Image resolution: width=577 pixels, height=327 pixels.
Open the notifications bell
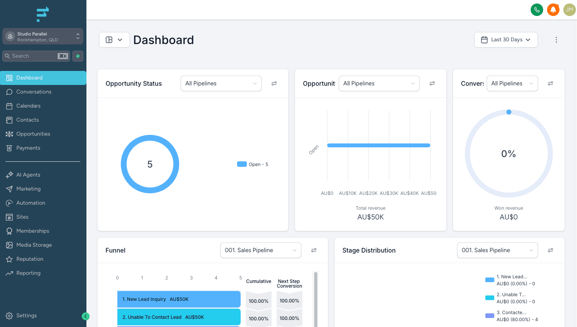553,10
